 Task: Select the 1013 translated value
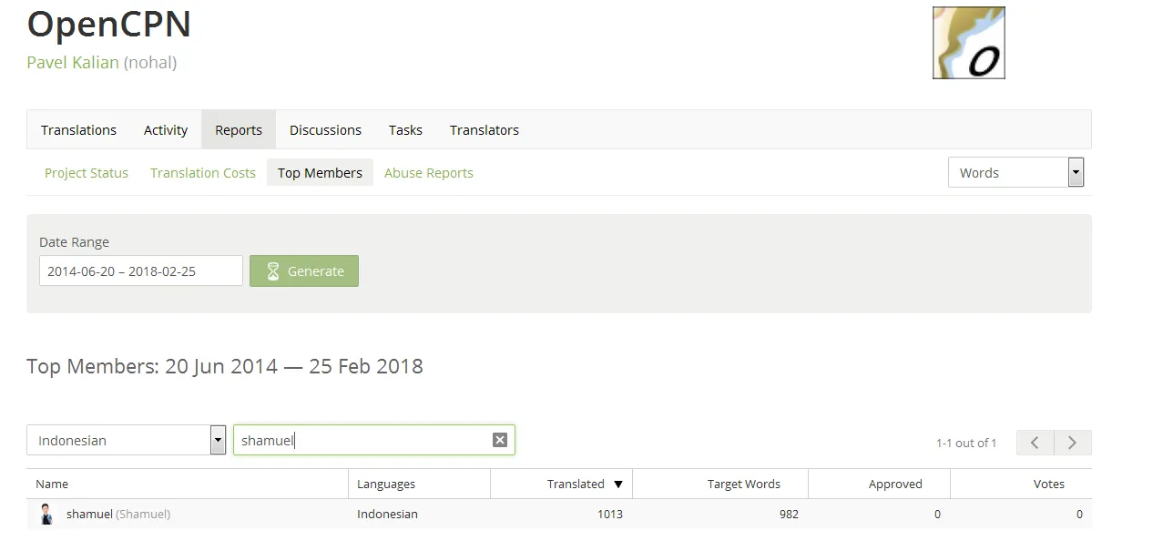coord(610,514)
